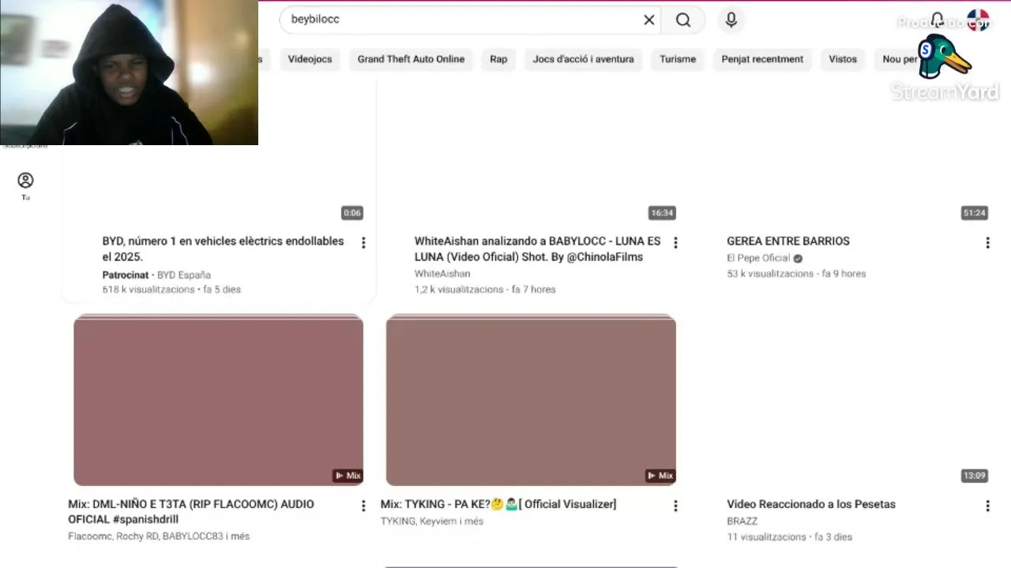Go to the BRAZZ channel name
Viewport: 1011px width, 568px height.
742,521
